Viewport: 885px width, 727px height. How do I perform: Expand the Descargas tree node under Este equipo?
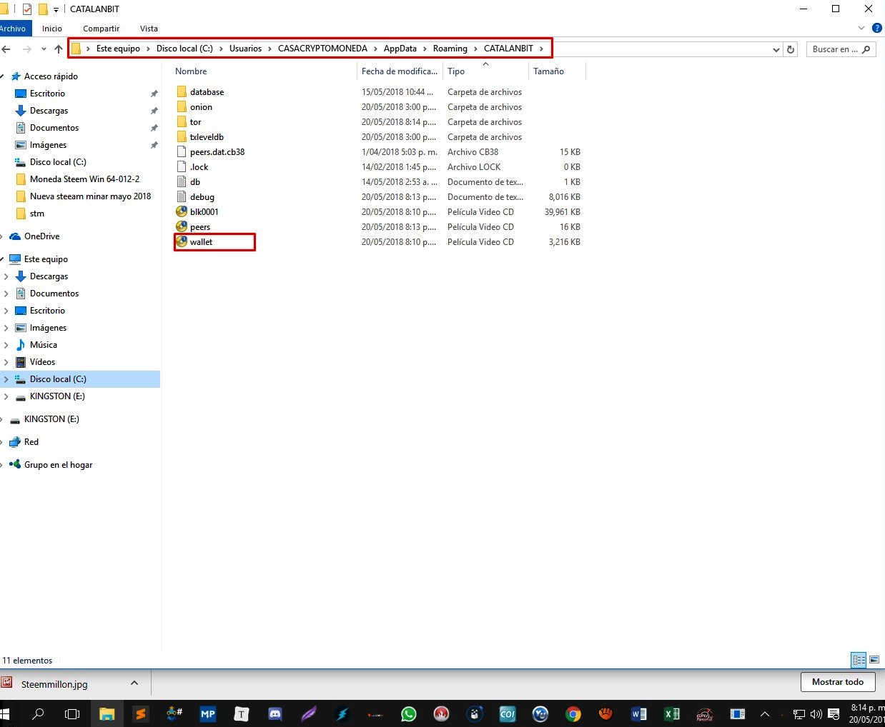(6, 276)
